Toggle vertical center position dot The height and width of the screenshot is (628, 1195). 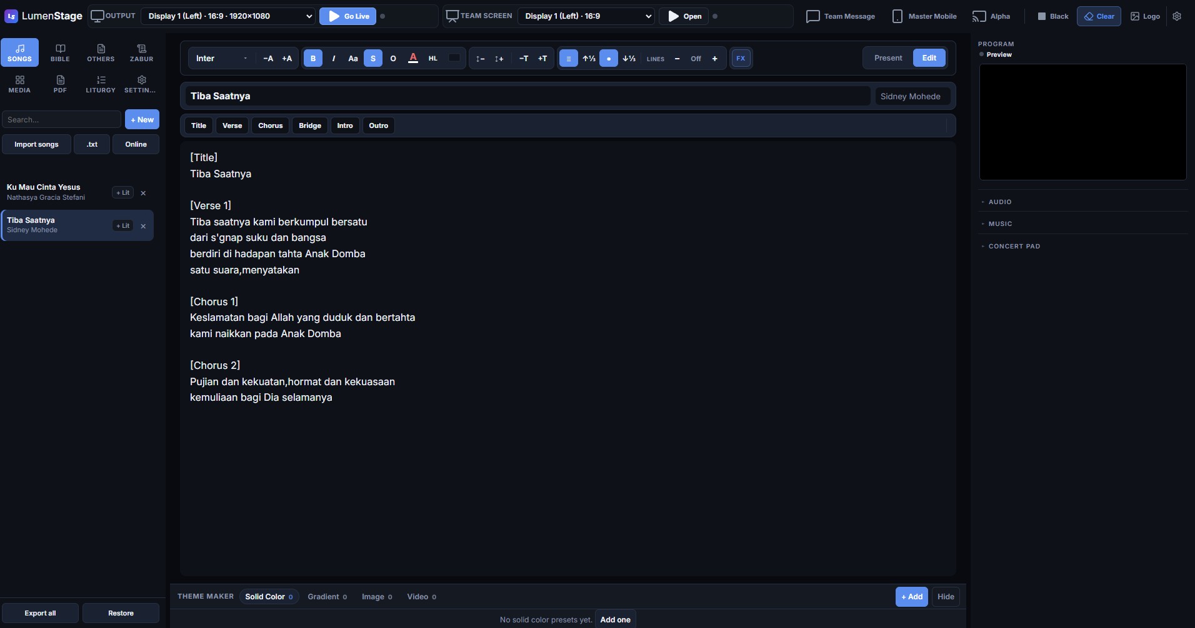[609, 59]
